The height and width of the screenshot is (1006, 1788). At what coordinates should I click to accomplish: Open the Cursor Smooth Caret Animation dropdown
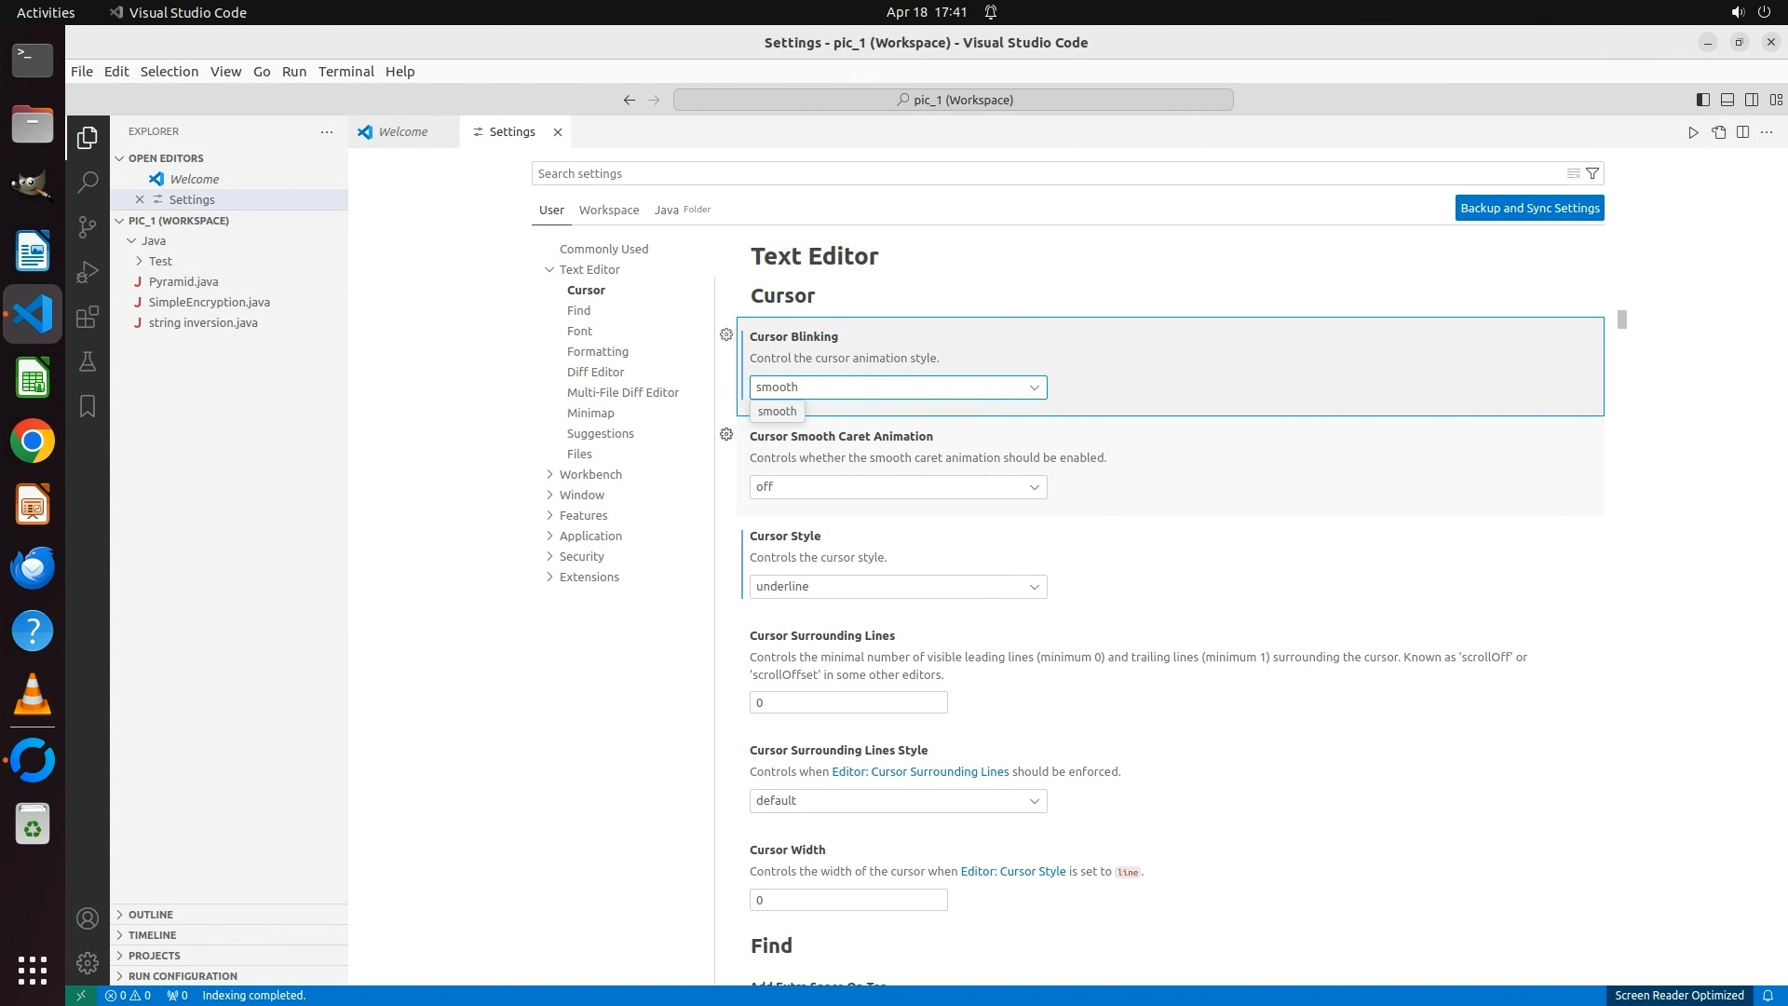[x=898, y=487]
